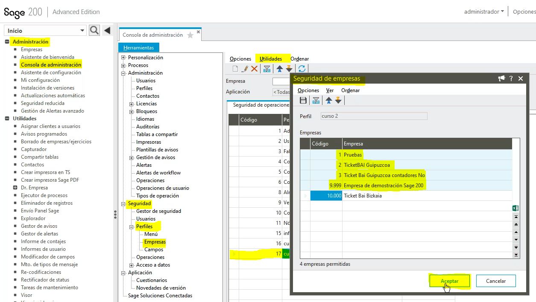The image size is (536, 302).
Task: Open the Ordenar menu in Seguridad de empresas
Action: pos(350,90)
